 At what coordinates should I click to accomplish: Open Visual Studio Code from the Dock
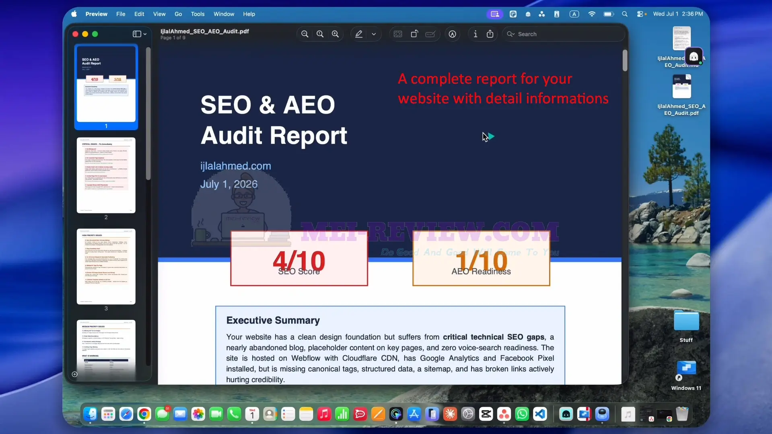click(x=540, y=414)
